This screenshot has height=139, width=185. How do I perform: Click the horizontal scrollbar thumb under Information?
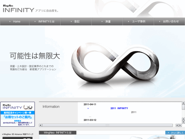(x=107, y=125)
